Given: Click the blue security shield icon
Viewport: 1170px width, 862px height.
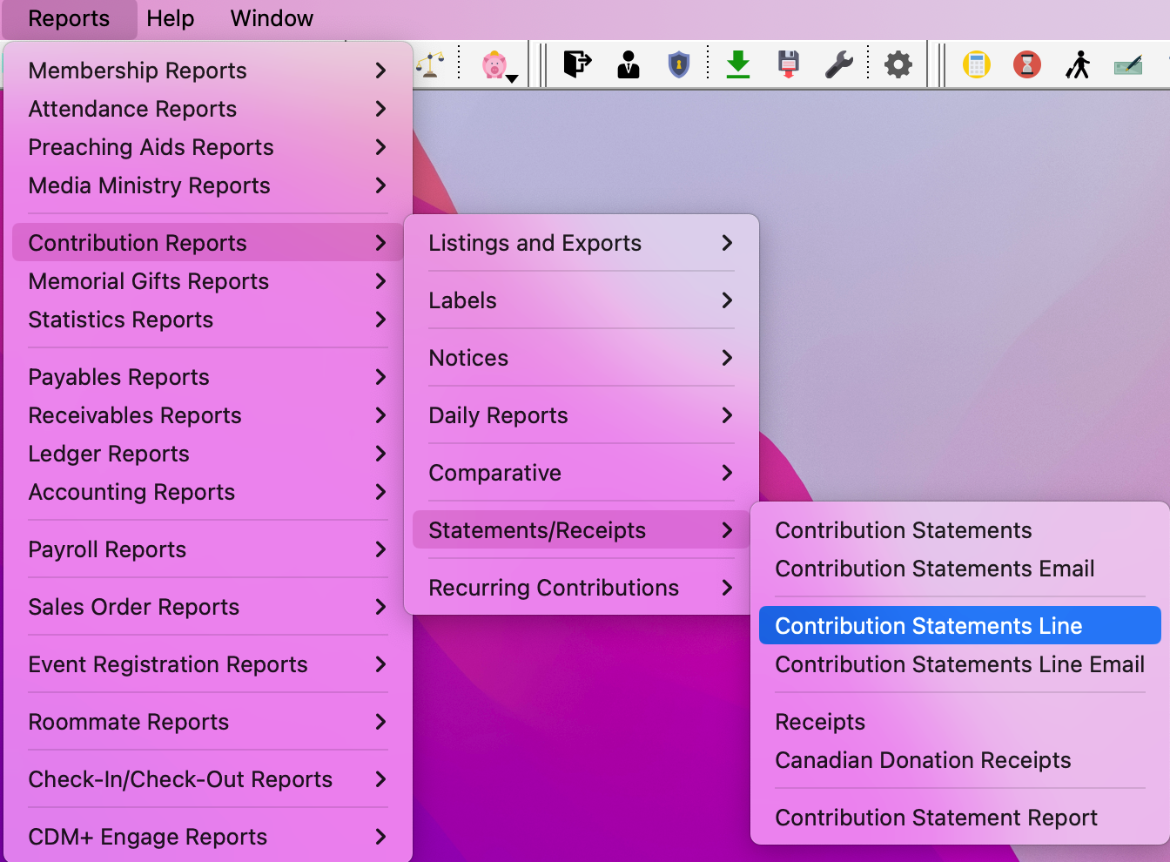Looking at the screenshot, I should (678, 64).
